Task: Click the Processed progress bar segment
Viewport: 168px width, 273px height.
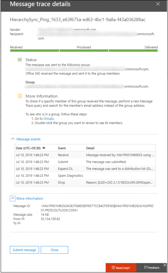Action: 84,50
